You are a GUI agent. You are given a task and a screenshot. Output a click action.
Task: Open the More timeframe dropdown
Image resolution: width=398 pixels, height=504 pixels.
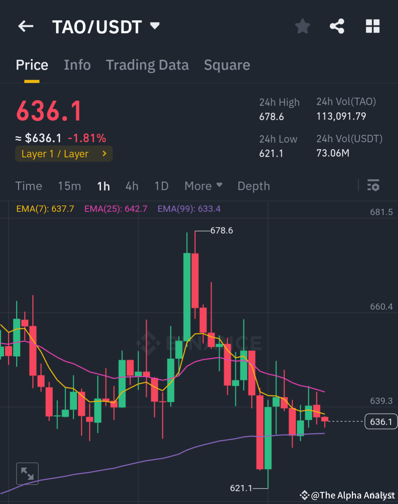click(x=203, y=186)
